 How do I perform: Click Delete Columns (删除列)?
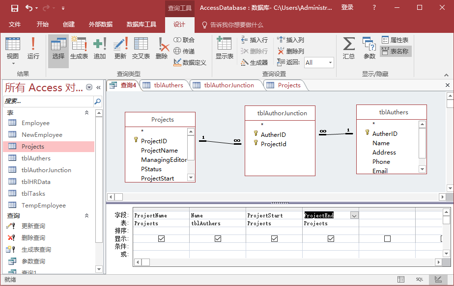(290, 51)
